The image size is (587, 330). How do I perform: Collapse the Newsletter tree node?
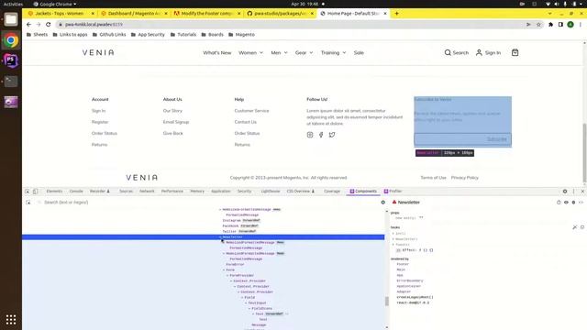point(220,237)
